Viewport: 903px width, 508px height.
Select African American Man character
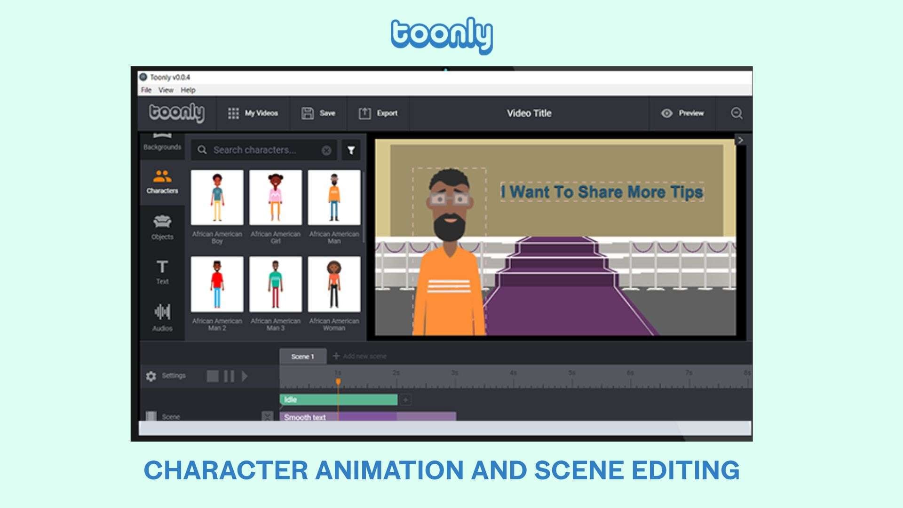point(334,207)
